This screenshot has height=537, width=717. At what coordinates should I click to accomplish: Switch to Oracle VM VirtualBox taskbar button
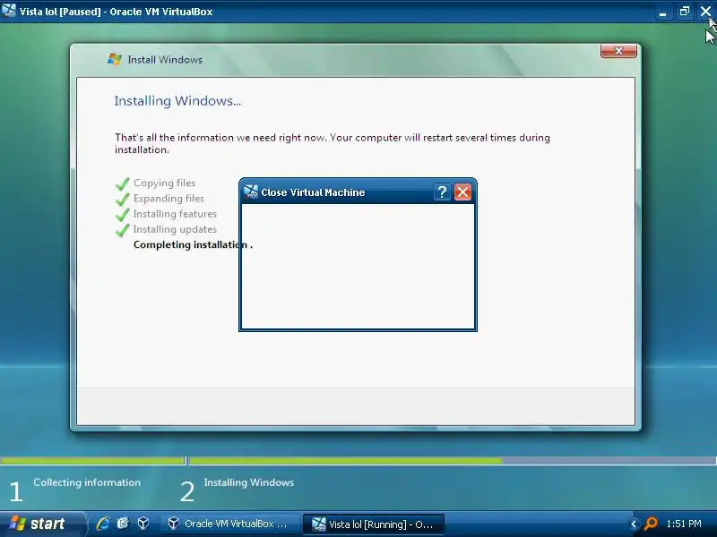point(230,524)
